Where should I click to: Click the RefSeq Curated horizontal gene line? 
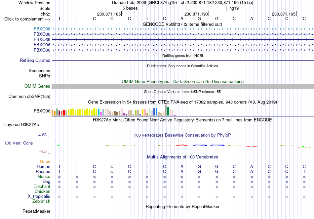click(183, 60)
